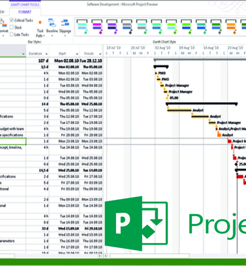Click the Gantt chart scroll left arrow
The width and height of the screenshot is (246, 266).
point(106,256)
